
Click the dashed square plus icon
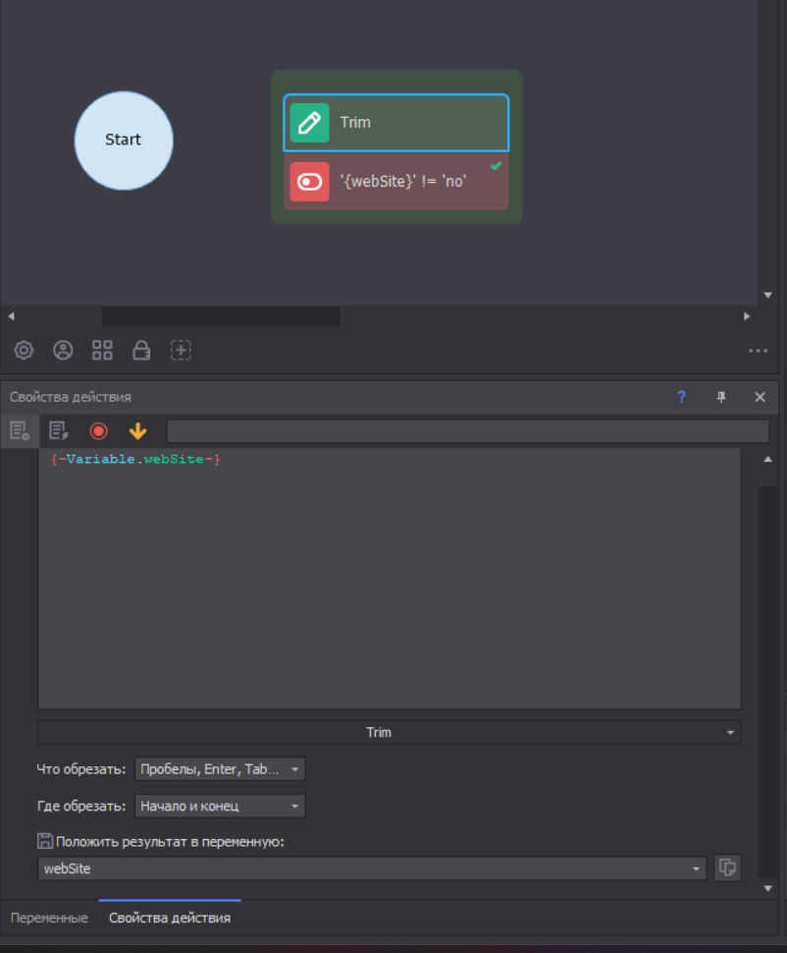pyautogui.click(x=181, y=350)
